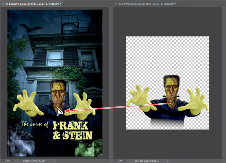Click Doc: 12.0M/47.5M status text
226x163 pixels.
34,161
